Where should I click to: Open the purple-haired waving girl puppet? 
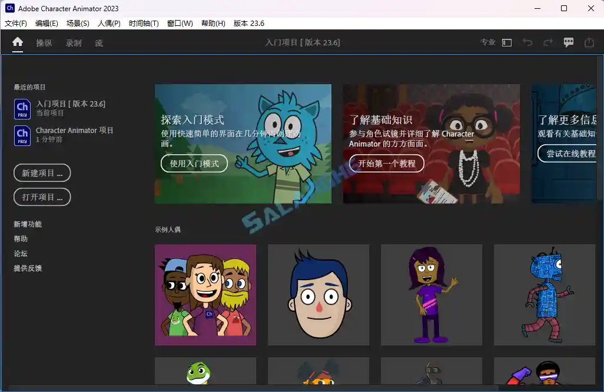(432, 295)
